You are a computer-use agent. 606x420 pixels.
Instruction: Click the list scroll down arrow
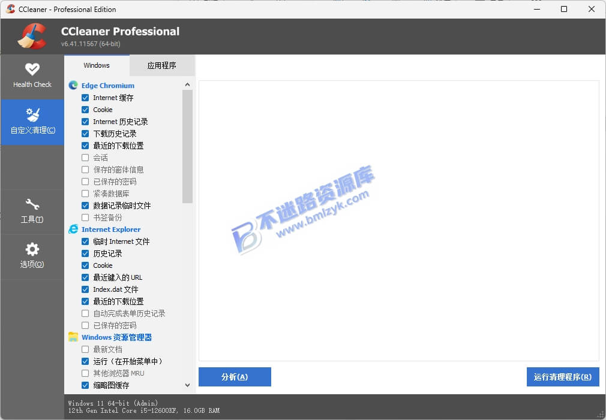(x=187, y=385)
